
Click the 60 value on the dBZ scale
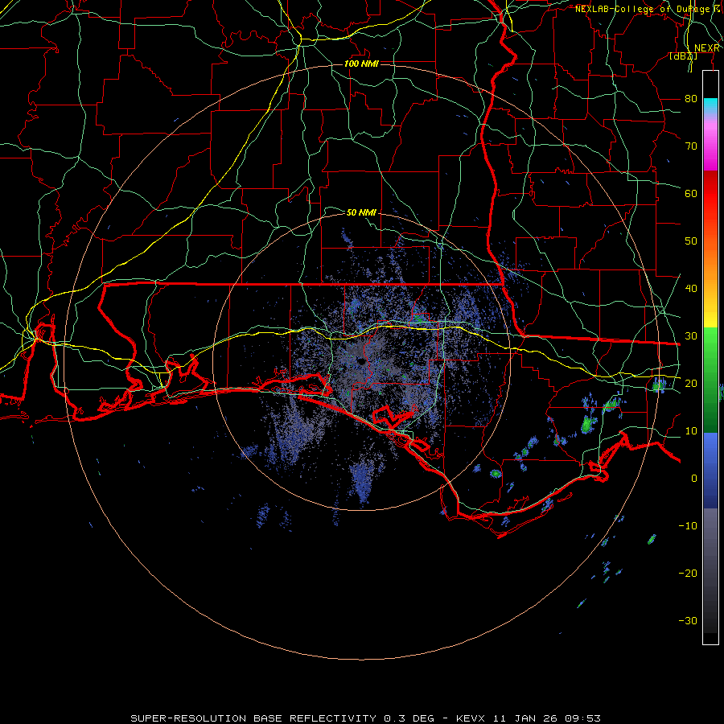pos(691,193)
